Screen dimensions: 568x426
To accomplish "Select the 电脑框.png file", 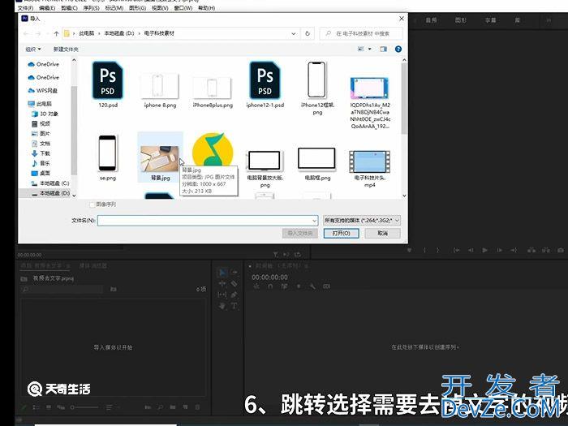I will (317, 164).
